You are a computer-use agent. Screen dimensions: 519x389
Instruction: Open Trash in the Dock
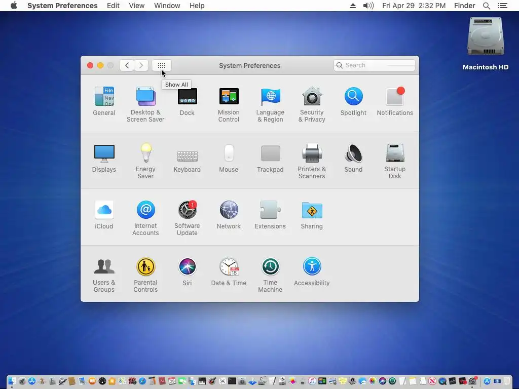tap(507, 381)
